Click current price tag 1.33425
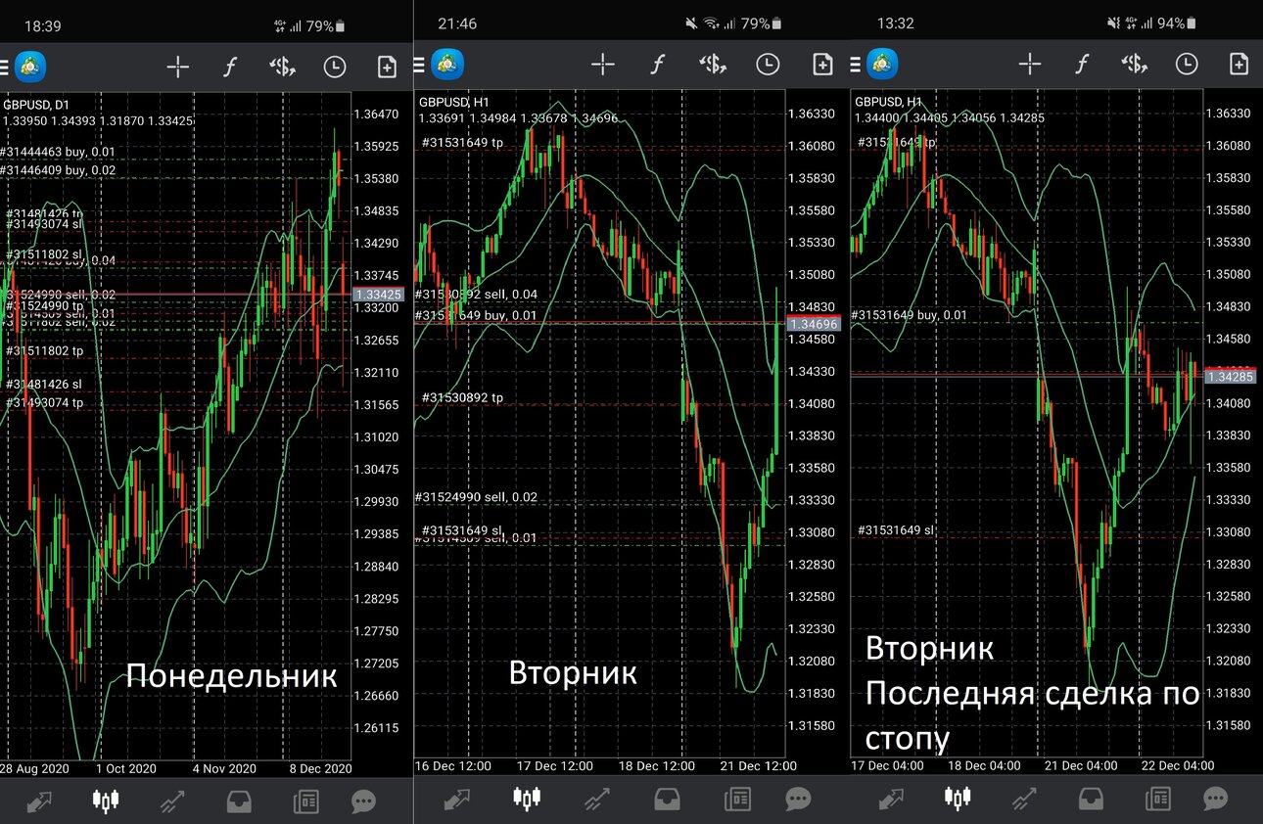The image size is (1263, 824). point(378,295)
